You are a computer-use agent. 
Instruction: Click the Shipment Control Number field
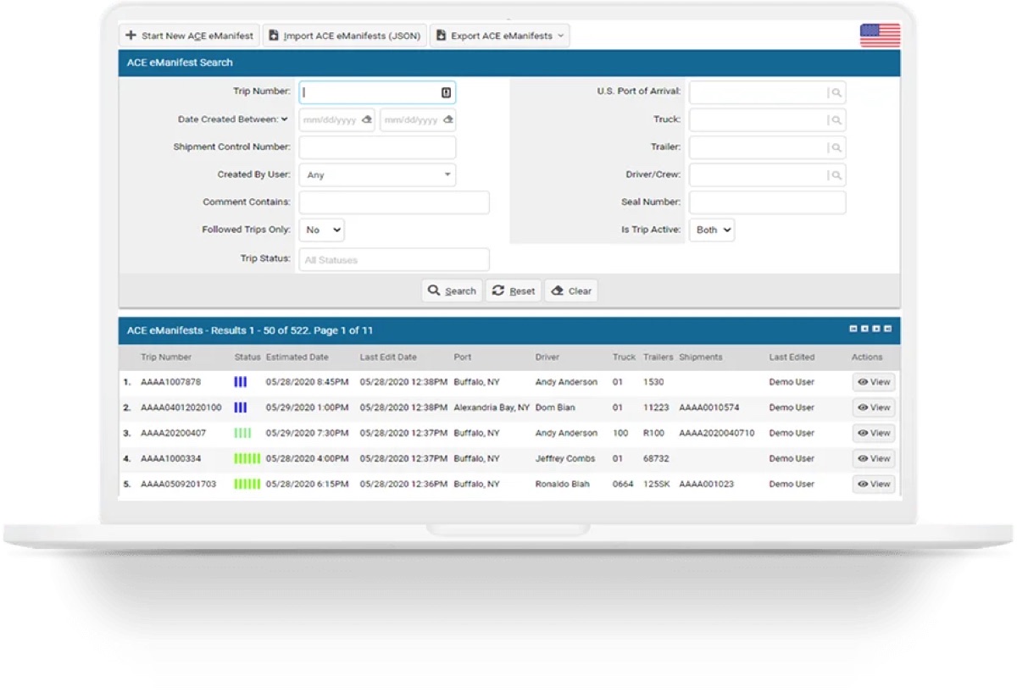tap(377, 147)
